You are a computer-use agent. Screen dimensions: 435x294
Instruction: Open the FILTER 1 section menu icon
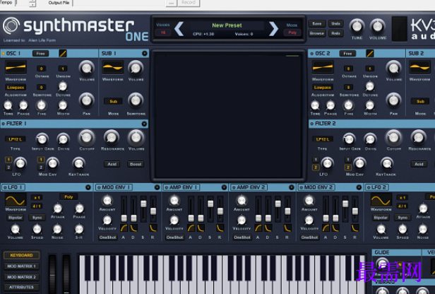[x=144, y=124]
